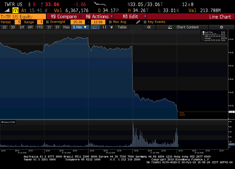Collapse panel with double chevron icon
Viewport: 235px width, 169px height.
[x=149, y=27]
